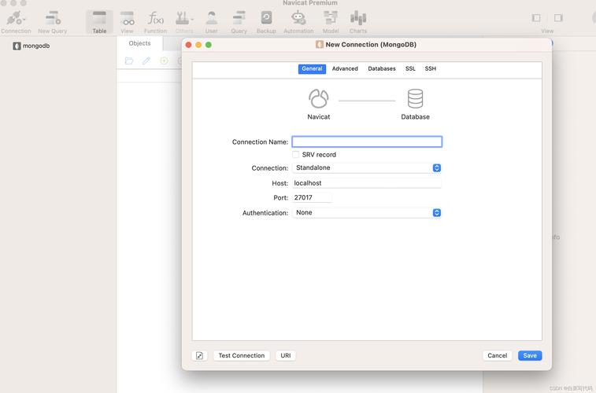Click Cancel in the New Connection dialog
Screen dimensions: 596x393
497,355
